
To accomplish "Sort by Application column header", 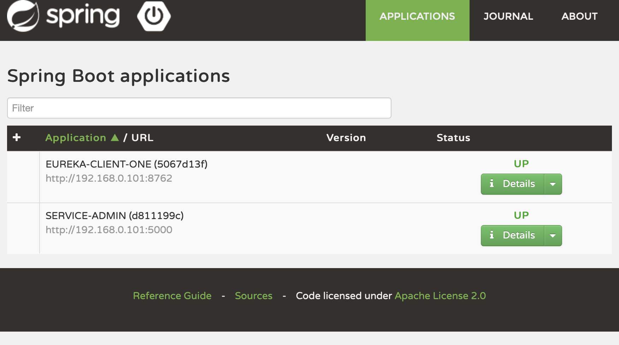I will [x=76, y=138].
